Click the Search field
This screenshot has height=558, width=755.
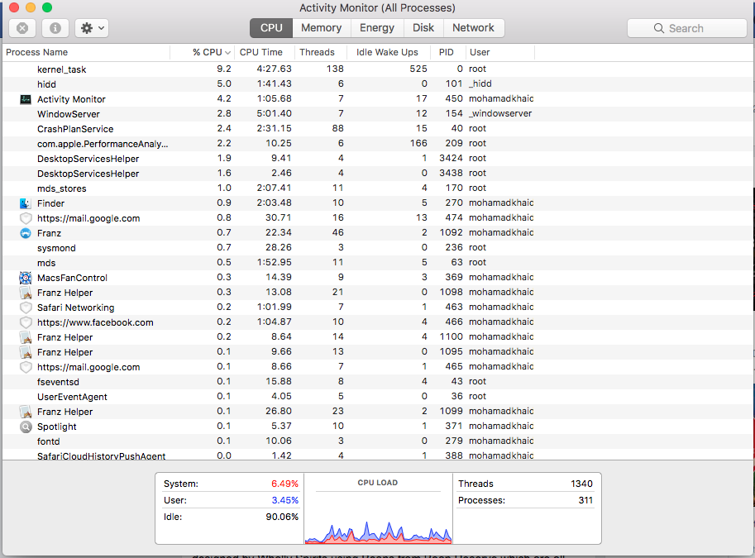point(686,28)
